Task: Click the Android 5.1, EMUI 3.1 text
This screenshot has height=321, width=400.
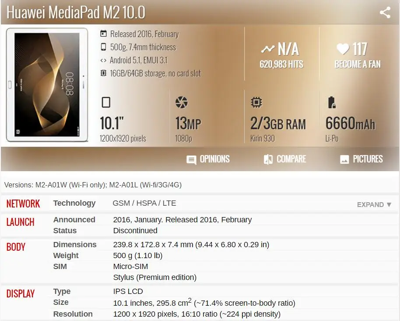Action: coord(139,60)
